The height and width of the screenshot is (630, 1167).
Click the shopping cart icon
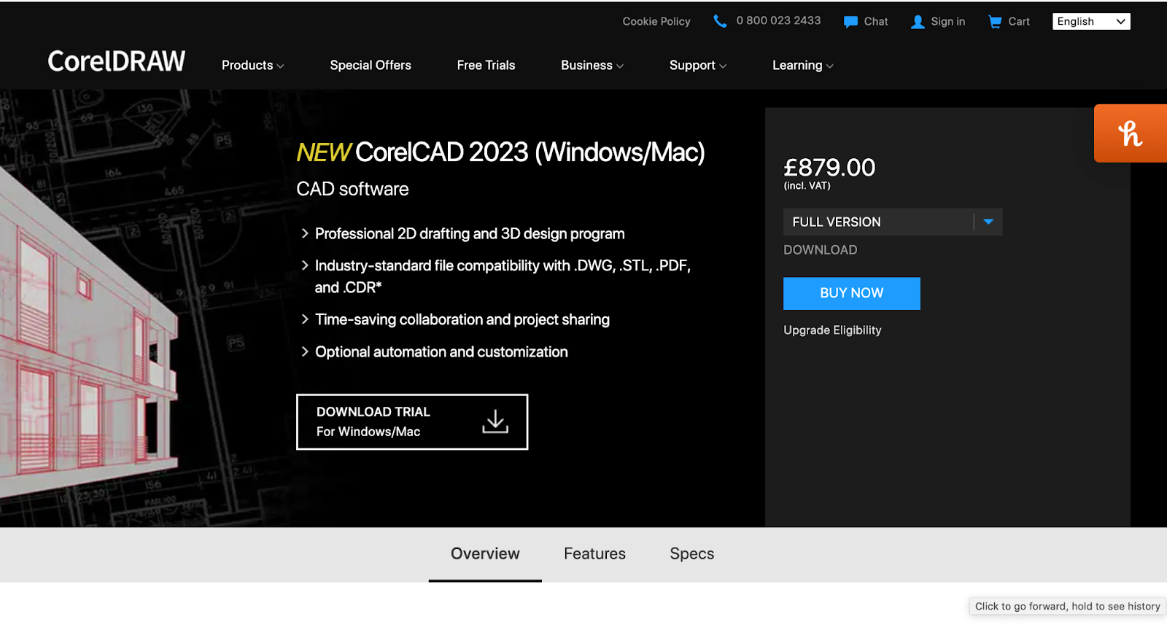(x=995, y=22)
